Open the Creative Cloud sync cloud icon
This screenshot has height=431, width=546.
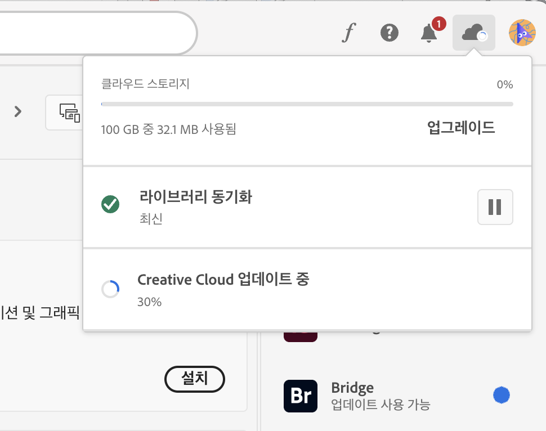473,33
